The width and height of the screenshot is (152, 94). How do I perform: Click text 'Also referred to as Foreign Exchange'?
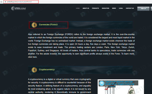(46, 34)
